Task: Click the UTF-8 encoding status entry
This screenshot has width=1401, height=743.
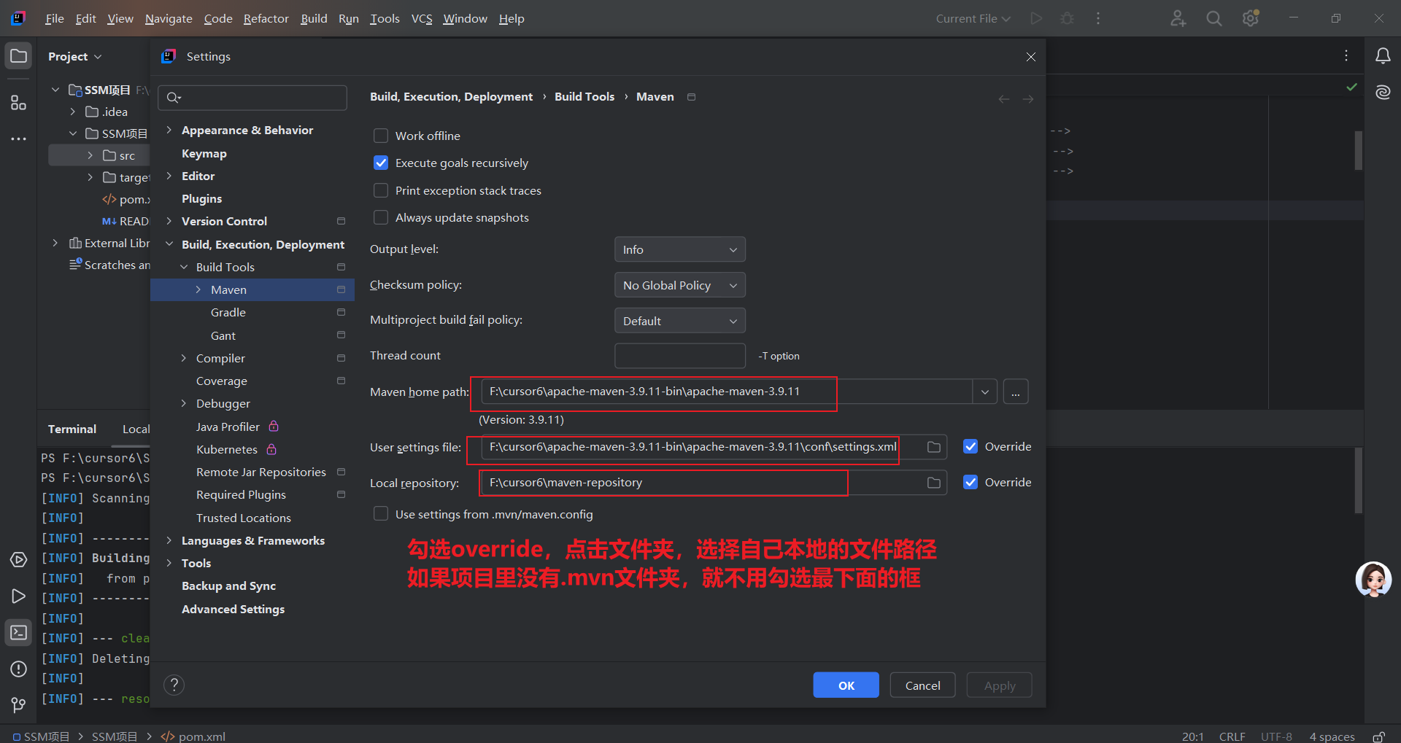Action: click(1276, 736)
